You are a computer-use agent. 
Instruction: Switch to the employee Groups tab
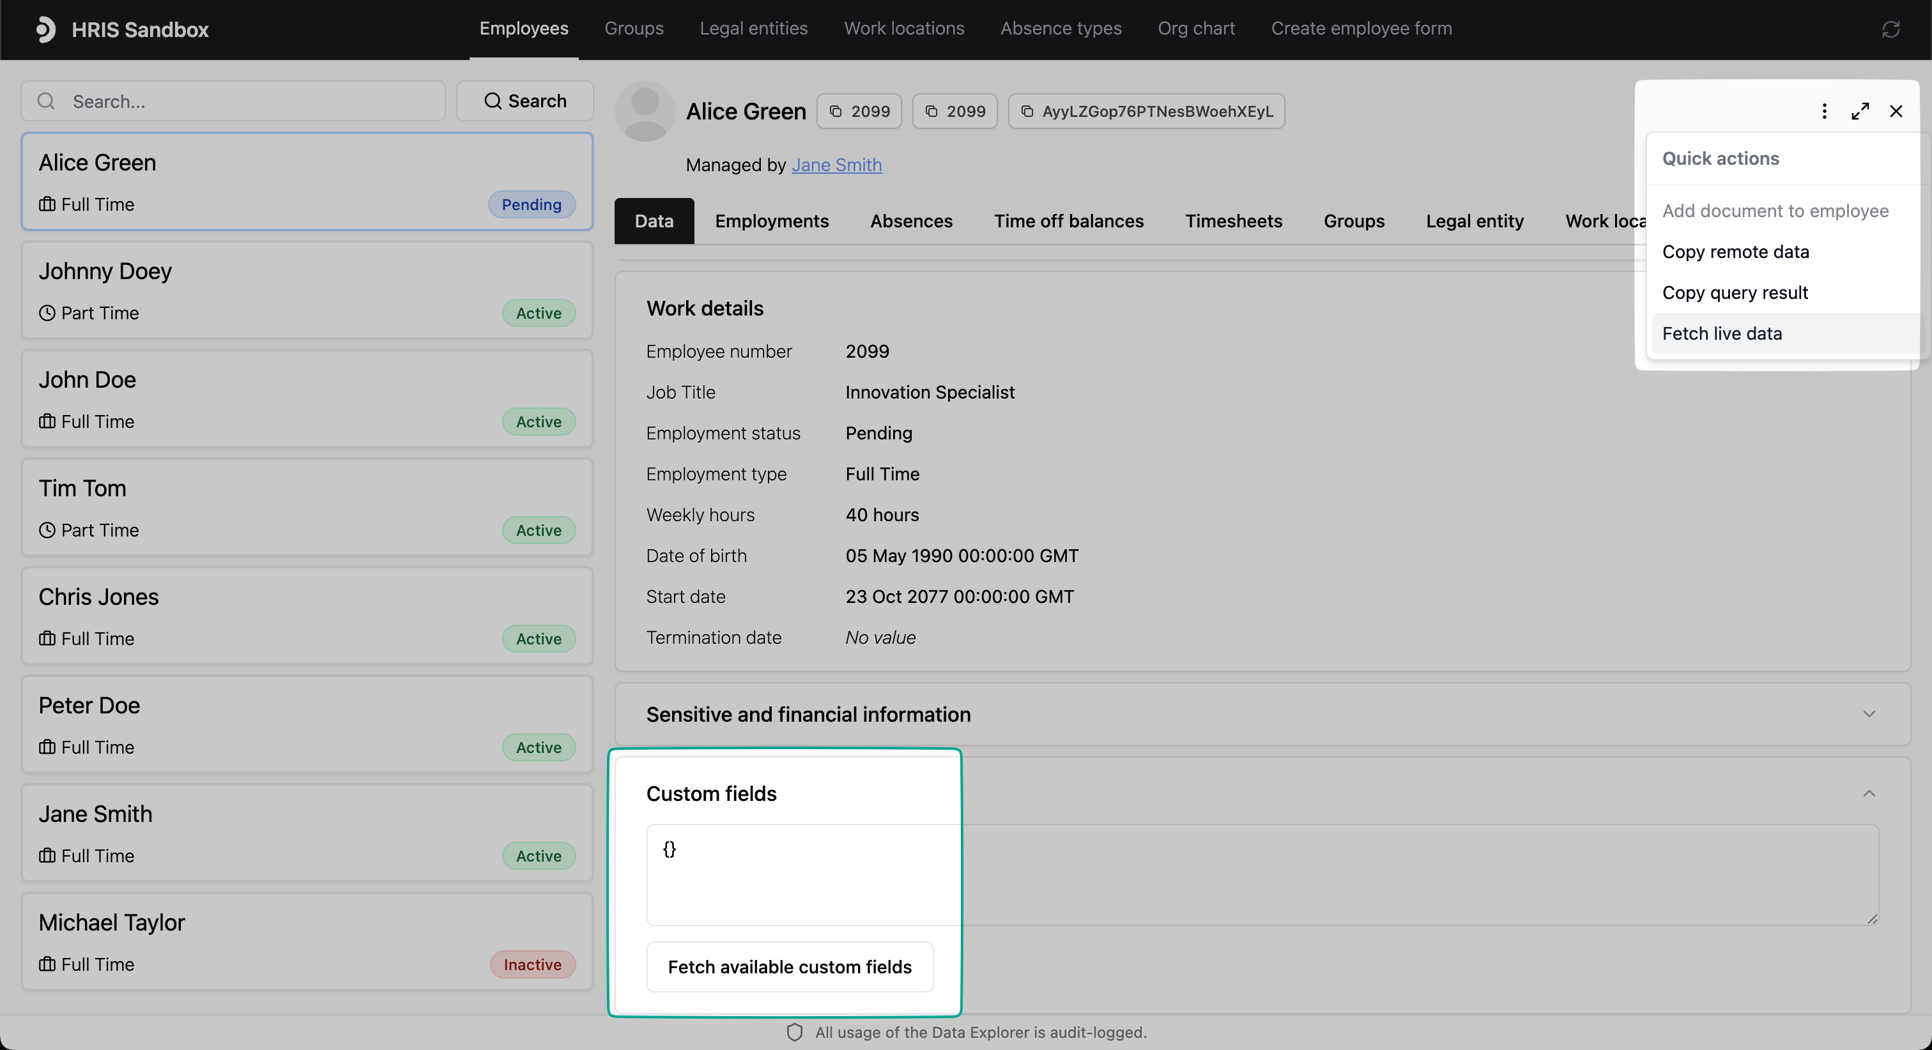(1354, 221)
